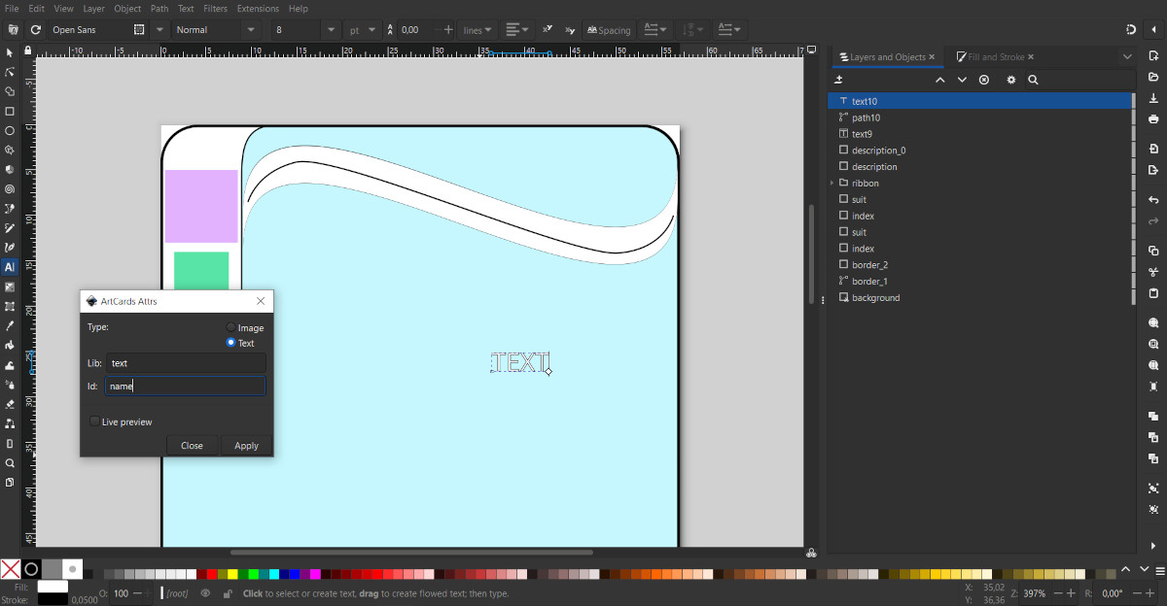The height and width of the screenshot is (606, 1167).
Task: Click the Print icon in the right command bar
Action: 1153,118
